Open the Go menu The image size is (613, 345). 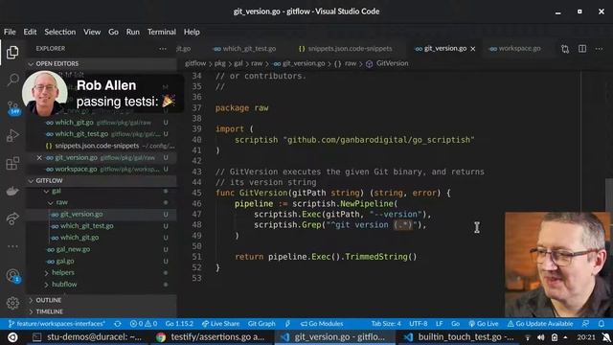click(x=113, y=32)
